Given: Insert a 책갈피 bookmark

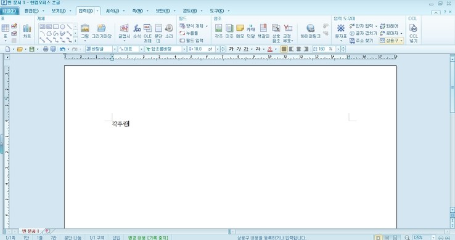Looking at the screenshot, I should 263,31.
